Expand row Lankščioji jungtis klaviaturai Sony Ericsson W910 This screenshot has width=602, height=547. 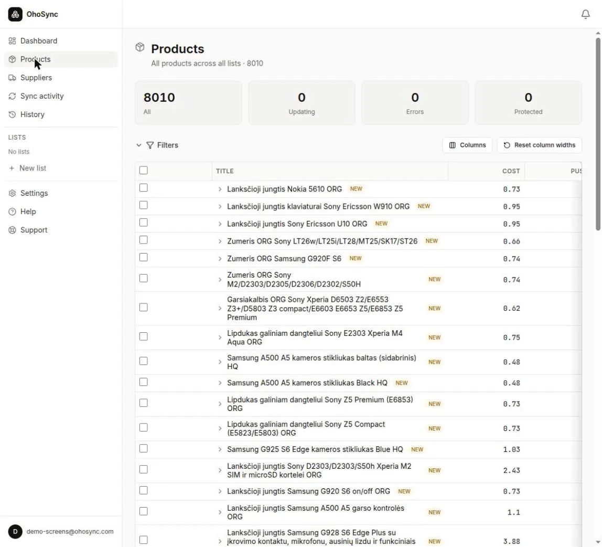point(220,207)
